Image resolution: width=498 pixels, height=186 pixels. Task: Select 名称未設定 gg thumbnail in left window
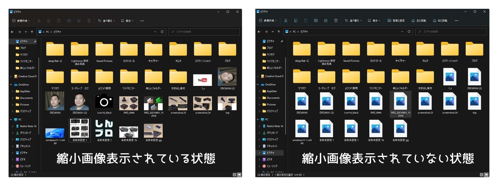pos(153,133)
